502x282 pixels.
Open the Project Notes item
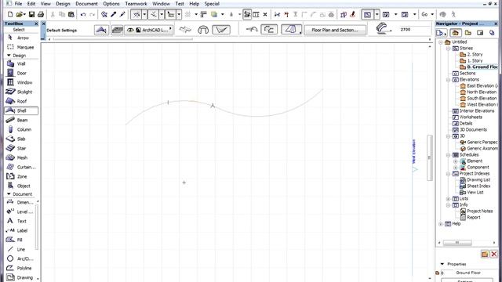pyautogui.click(x=476, y=211)
